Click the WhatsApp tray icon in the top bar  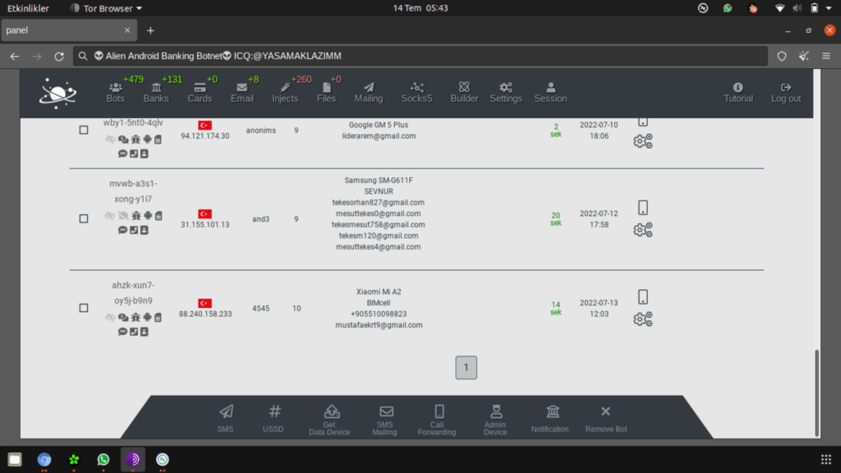(x=728, y=8)
